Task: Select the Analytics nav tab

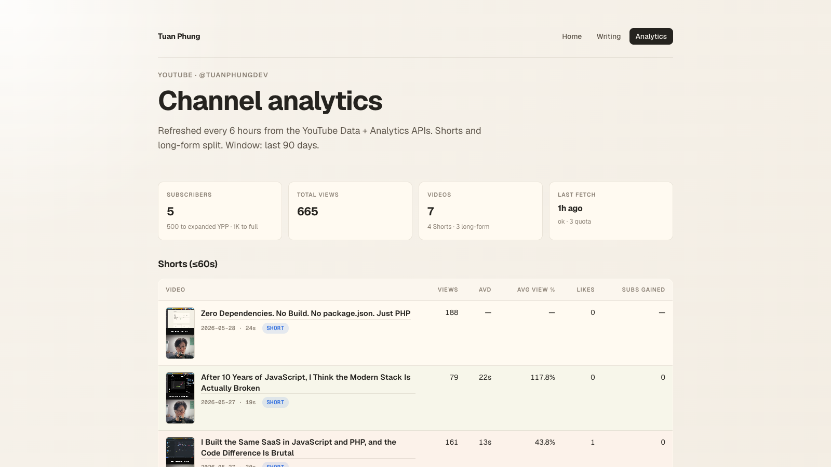Action: coord(651,36)
